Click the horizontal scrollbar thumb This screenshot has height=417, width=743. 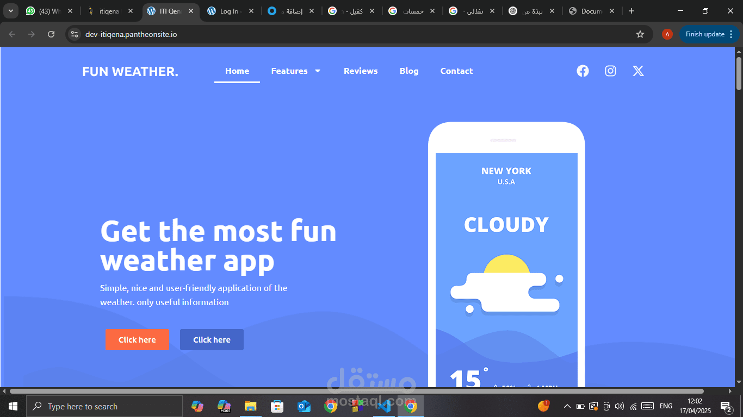[357, 391]
